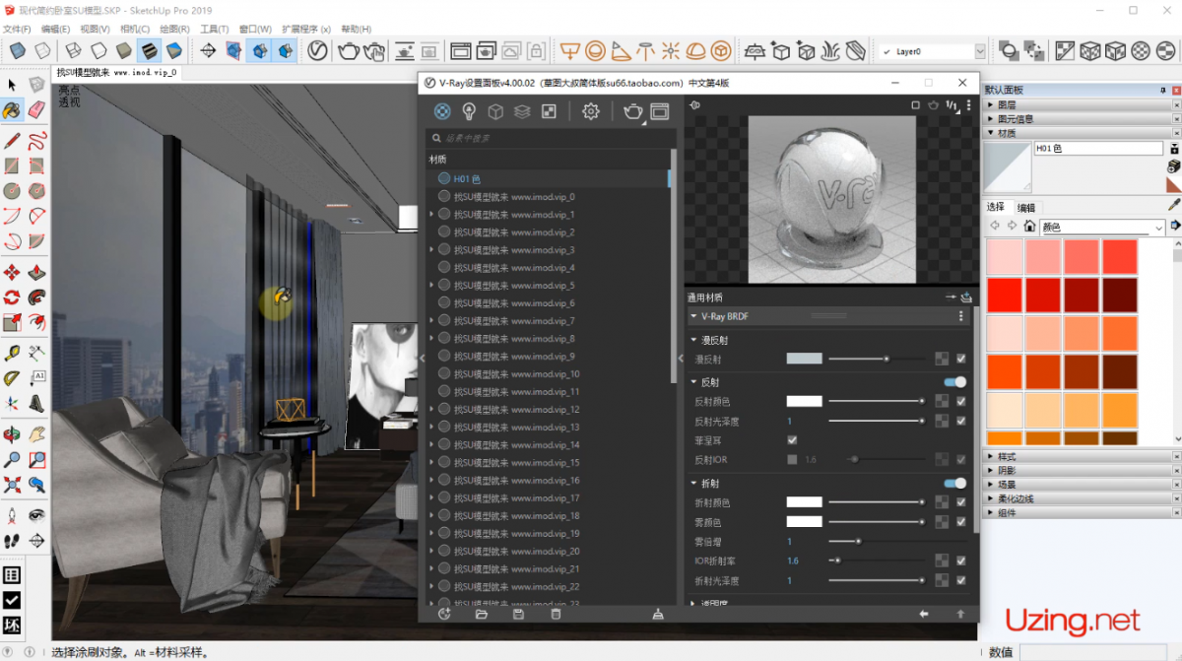Uncheck the 菲涅耳 (Fresnel) checkbox
The image size is (1182, 661).
pyautogui.click(x=792, y=440)
